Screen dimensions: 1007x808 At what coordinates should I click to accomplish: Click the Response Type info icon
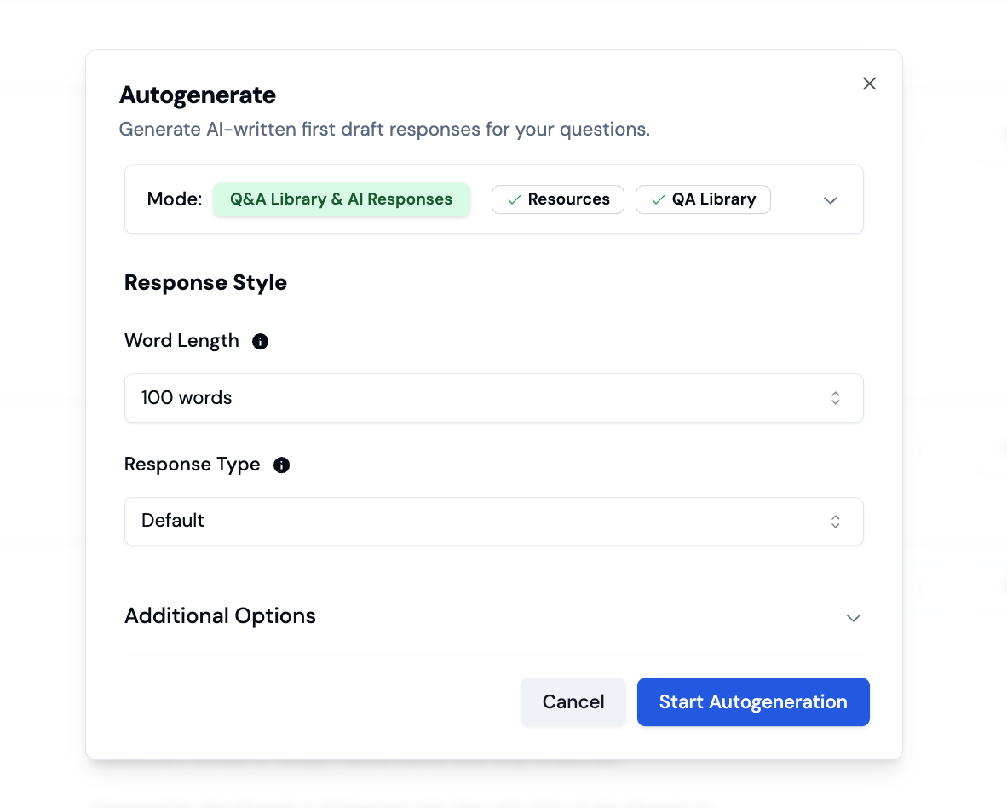tap(281, 465)
